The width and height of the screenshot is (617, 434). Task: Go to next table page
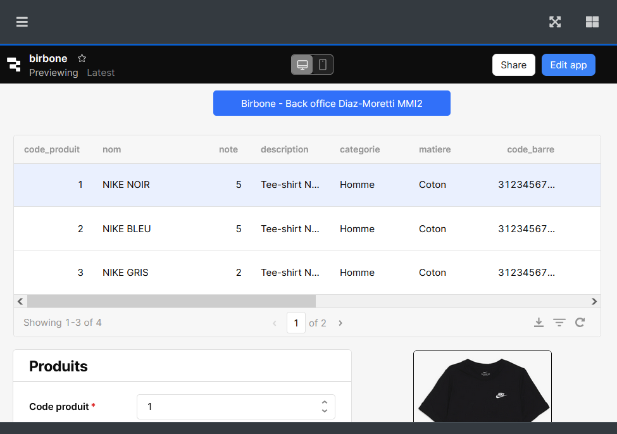pos(340,323)
